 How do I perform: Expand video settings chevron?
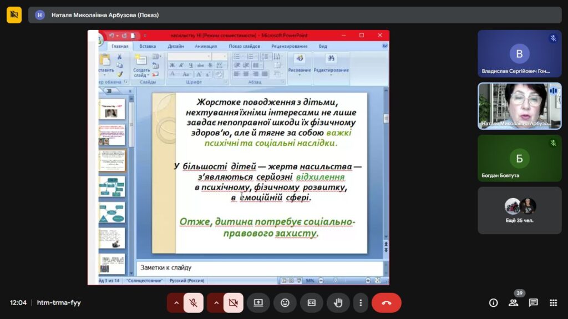(216, 303)
